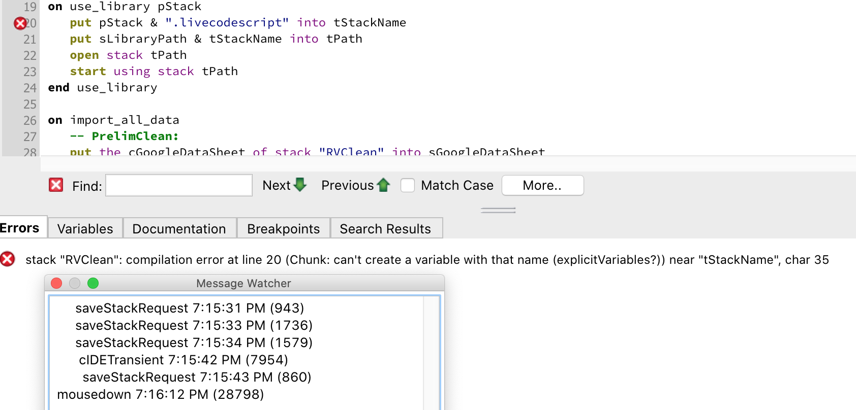Open the More.. find options
This screenshot has width=856, height=410.
tap(542, 185)
